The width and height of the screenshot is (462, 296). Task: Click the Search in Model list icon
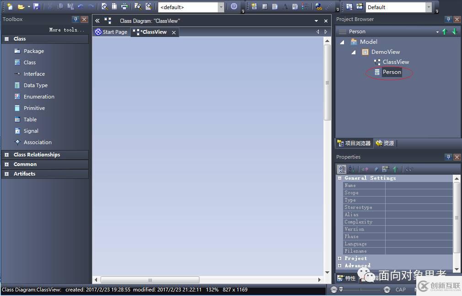[x=149, y=6]
